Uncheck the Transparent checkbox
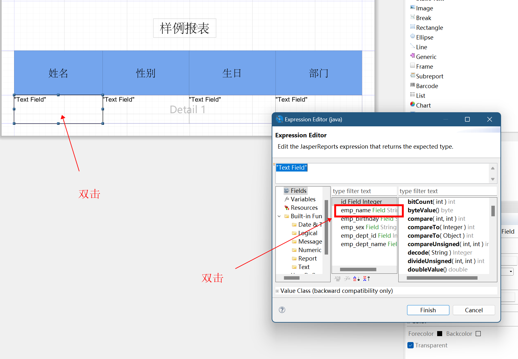The height and width of the screenshot is (359, 518). tap(411, 345)
